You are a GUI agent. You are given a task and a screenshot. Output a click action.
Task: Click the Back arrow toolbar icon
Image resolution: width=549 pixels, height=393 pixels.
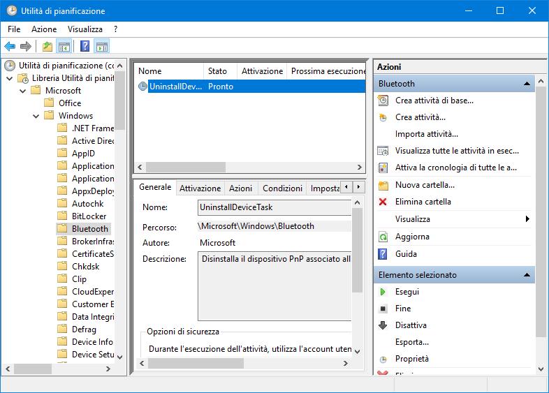coord(10,46)
